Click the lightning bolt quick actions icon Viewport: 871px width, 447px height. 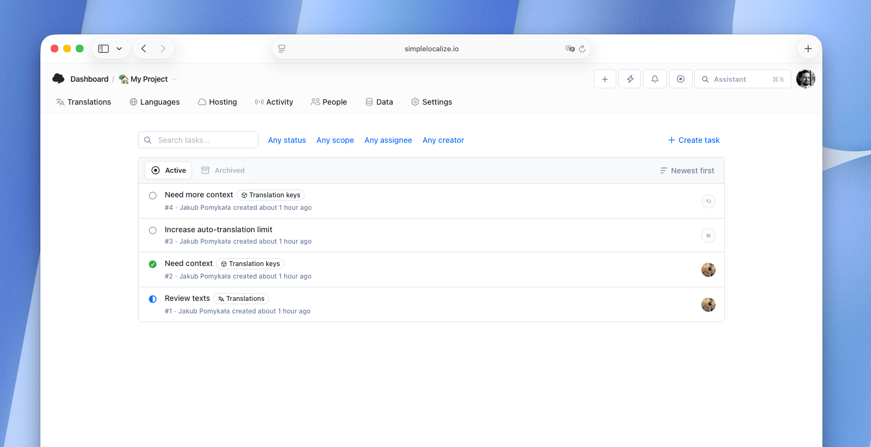[629, 79]
